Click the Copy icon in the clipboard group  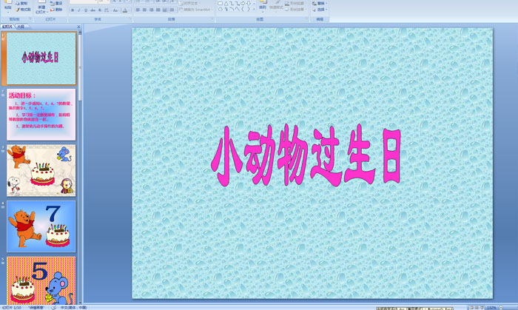(x=24, y=3)
